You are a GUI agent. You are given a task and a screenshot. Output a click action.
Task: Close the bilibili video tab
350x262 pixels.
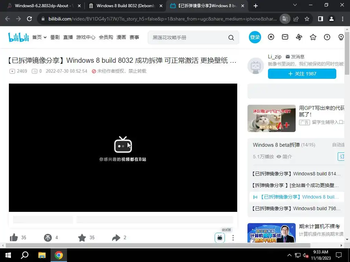pos(243,6)
